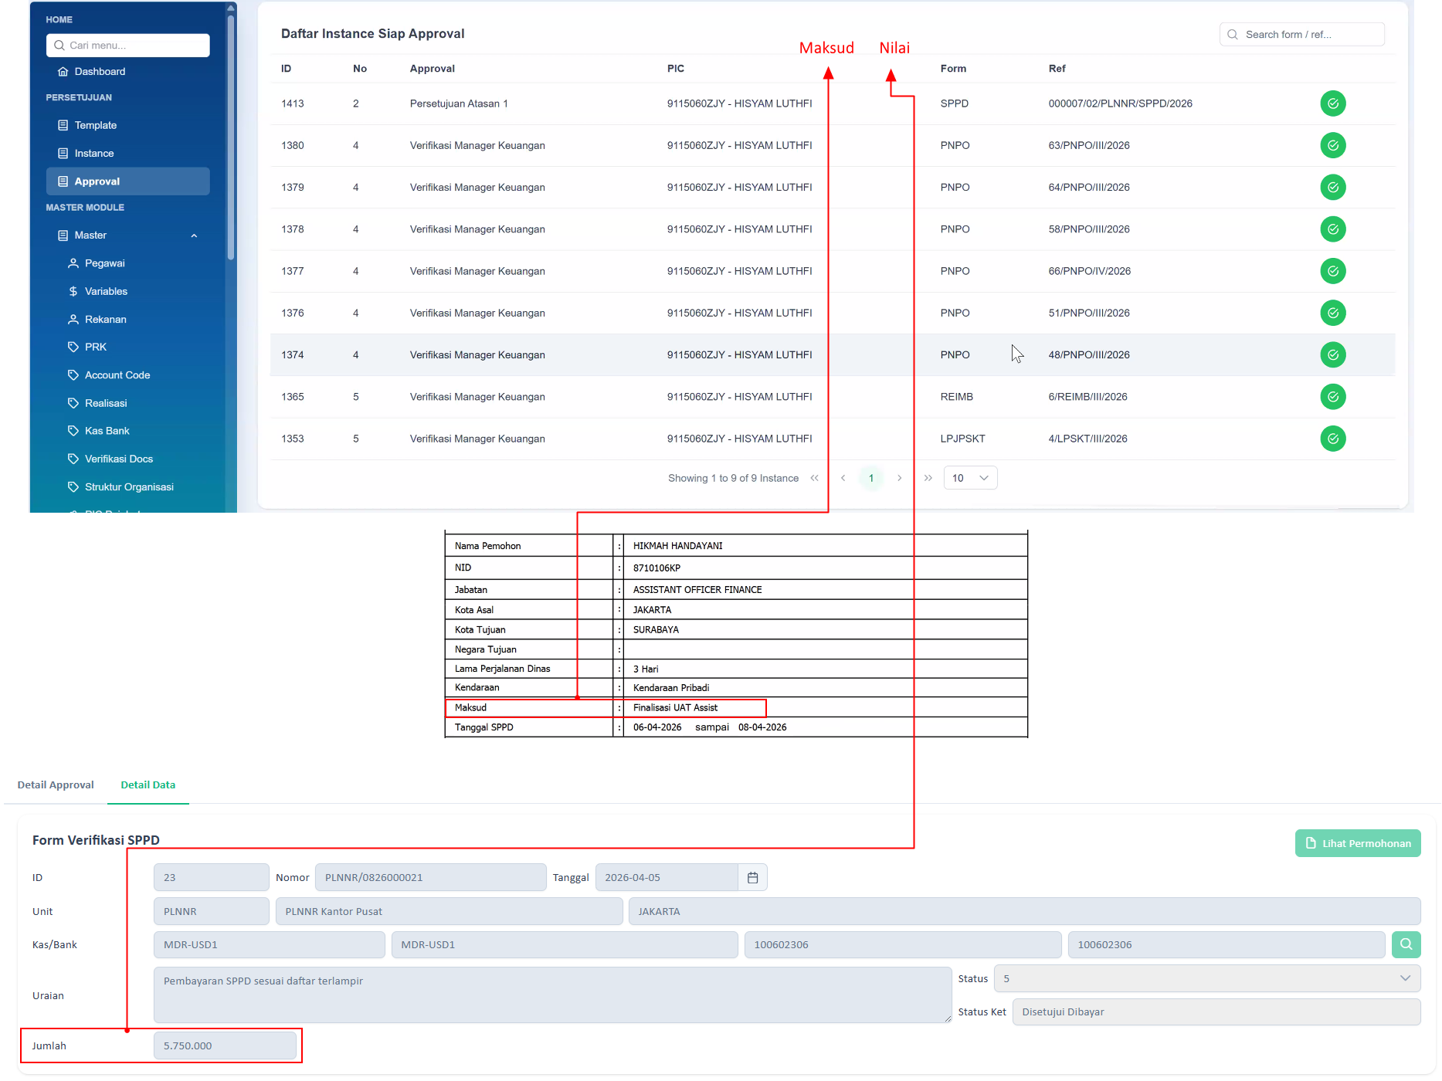Click Lihat Permohonan button
The width and height of the screenshot is (1442, 1081).
1357,843
